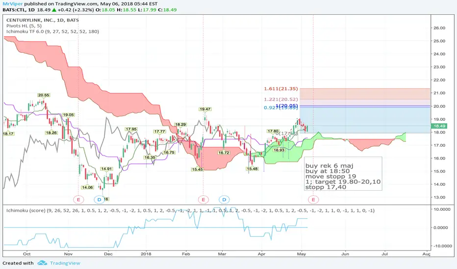Screen dimensions: 457x269
Task: Click the 14.91 pivot high label
Action: coord(106,169)
